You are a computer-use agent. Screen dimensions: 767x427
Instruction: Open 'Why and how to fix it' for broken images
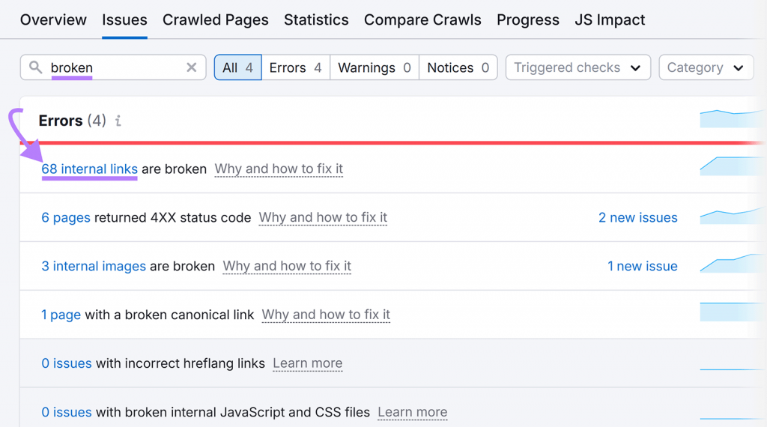click(287, 266)
